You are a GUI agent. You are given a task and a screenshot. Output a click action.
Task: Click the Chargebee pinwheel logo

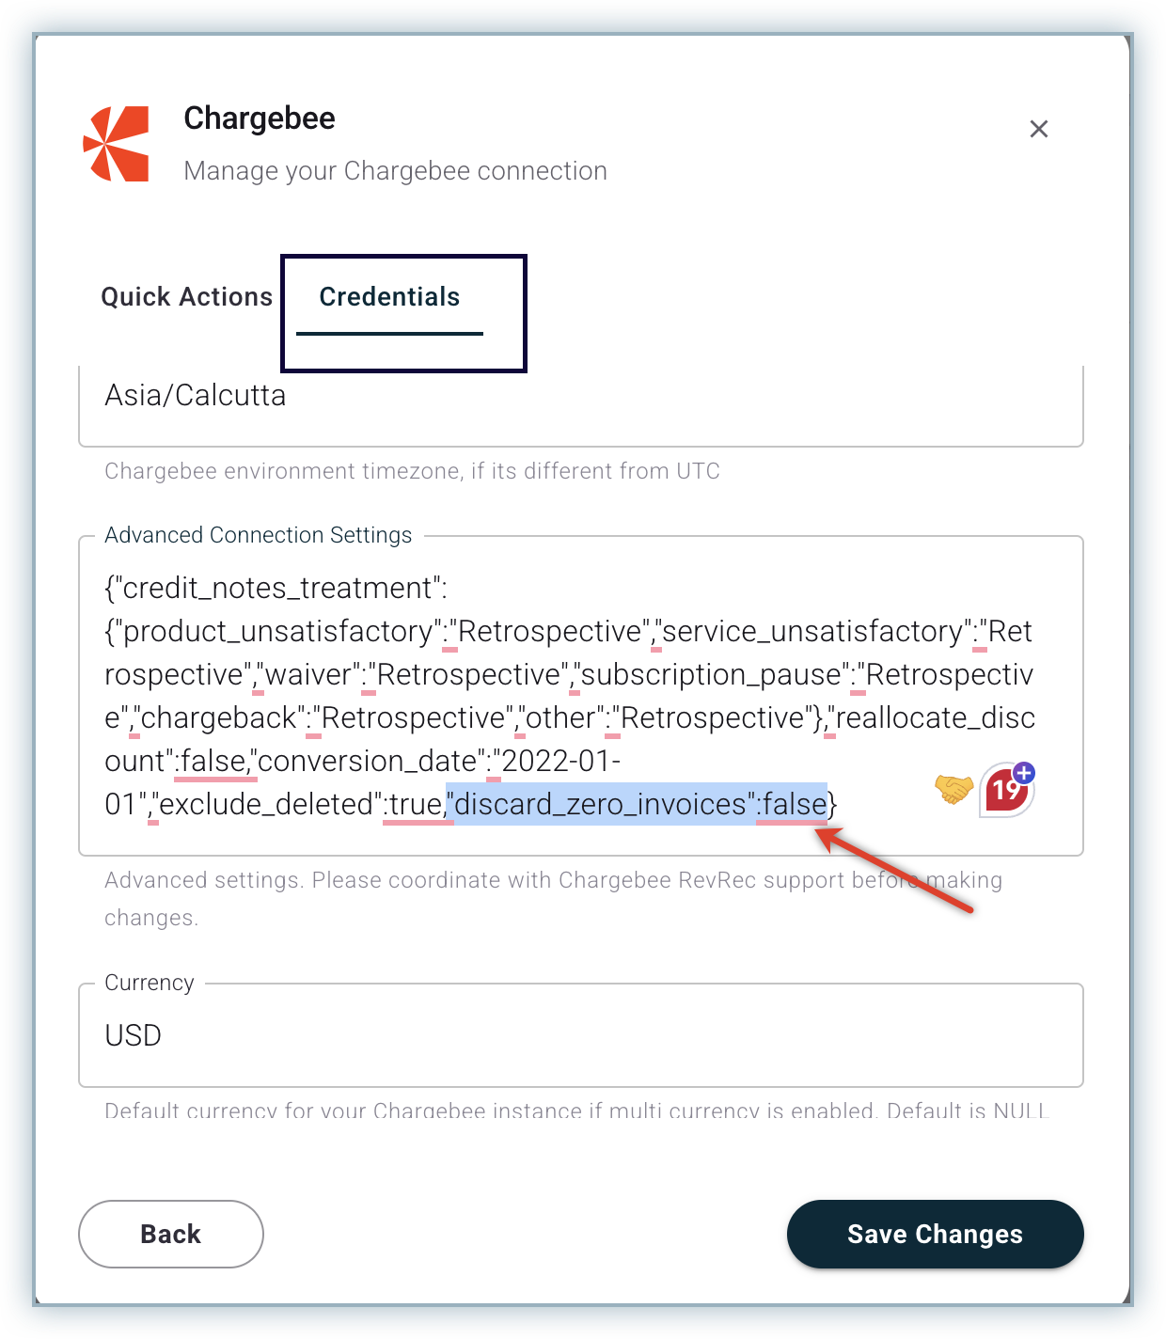[x=116, y=143]
